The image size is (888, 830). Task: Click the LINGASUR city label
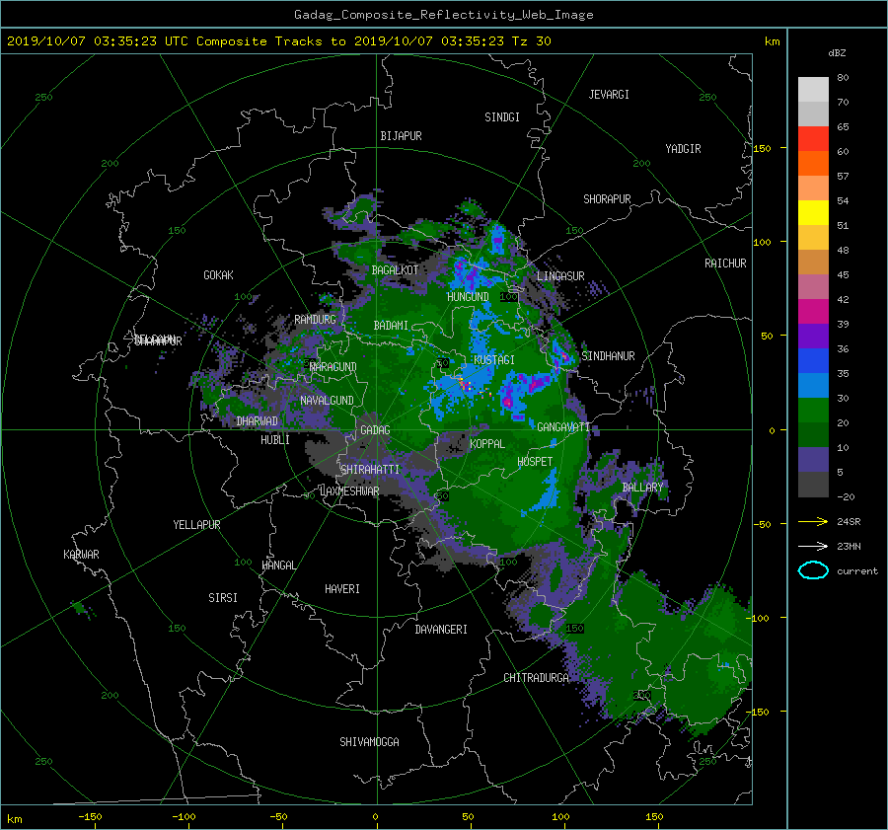(560, 276)
